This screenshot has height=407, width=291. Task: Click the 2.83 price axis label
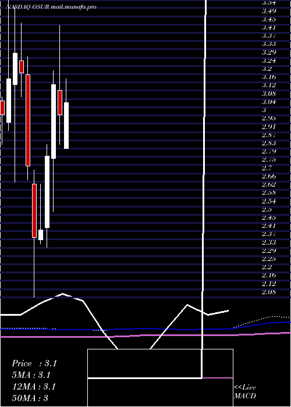pos(269,143)
